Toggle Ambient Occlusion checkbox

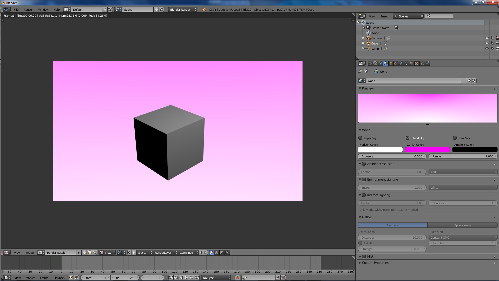tap(364, 164)
